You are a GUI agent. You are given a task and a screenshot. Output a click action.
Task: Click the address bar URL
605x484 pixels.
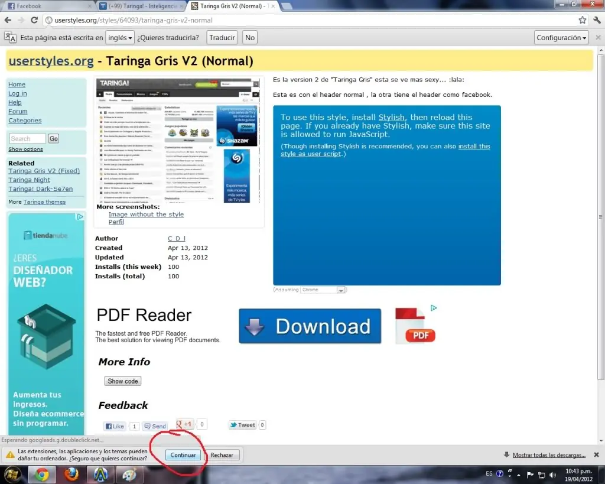134,20
